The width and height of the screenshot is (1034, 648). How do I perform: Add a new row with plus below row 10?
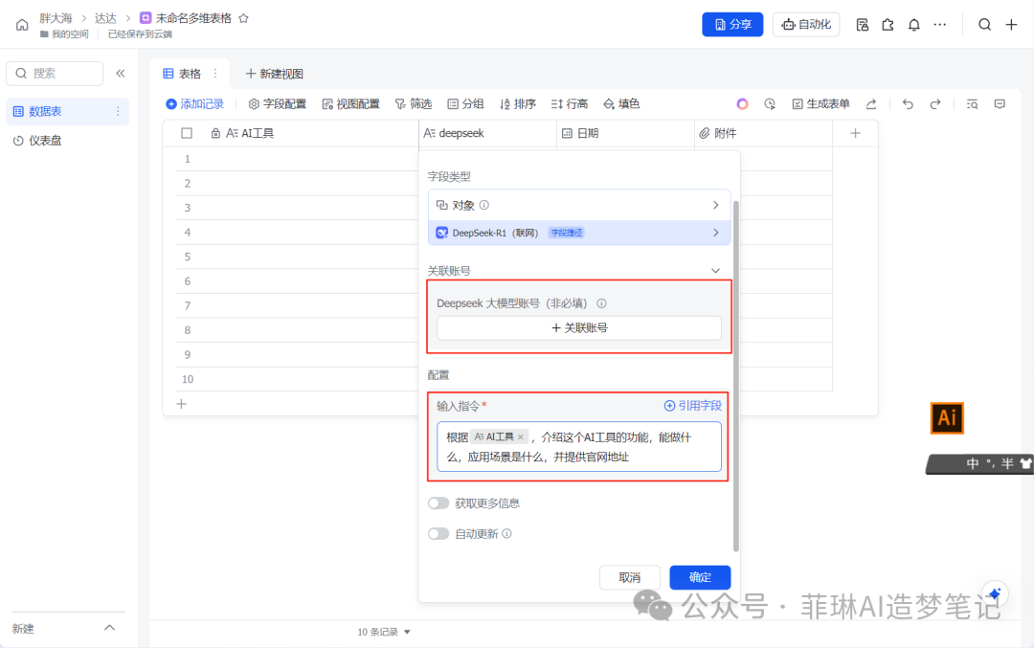click(x=181, y=403)
